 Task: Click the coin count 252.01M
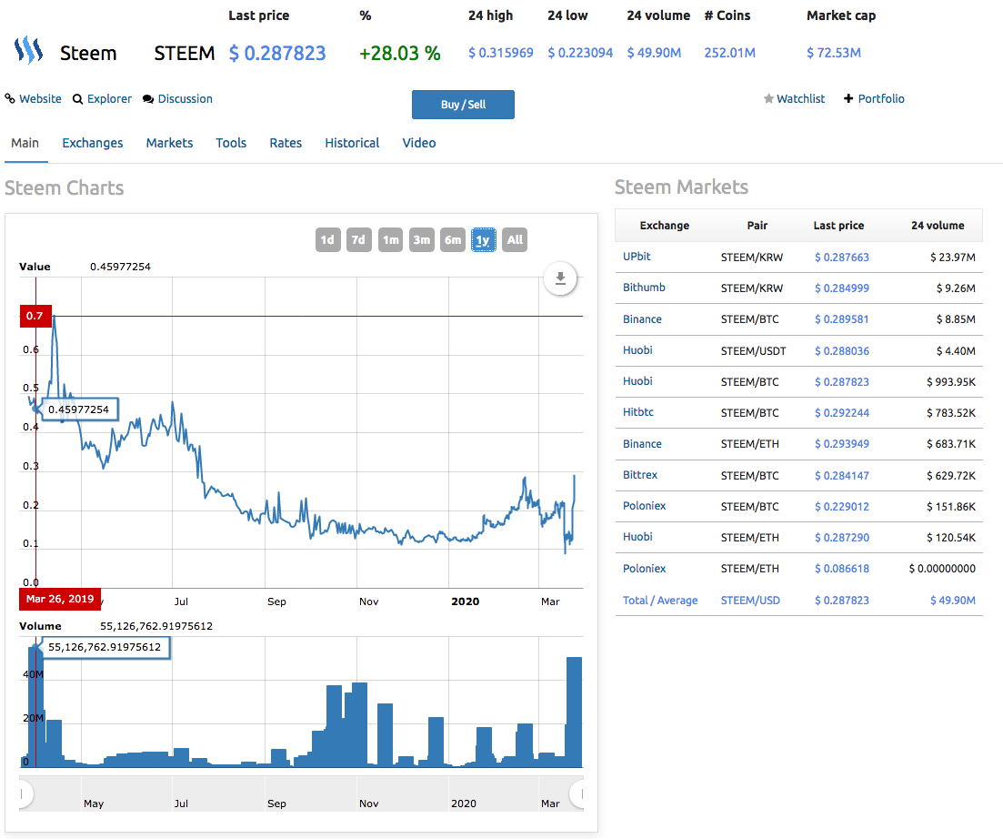click(730, 53)
